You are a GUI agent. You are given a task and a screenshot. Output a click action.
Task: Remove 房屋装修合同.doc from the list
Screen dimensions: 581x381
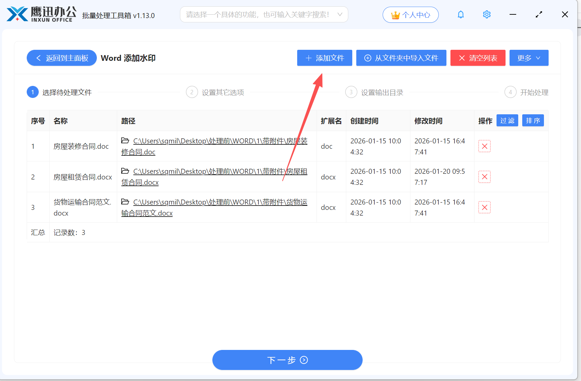pyautogui.click(x=485, y=146)
